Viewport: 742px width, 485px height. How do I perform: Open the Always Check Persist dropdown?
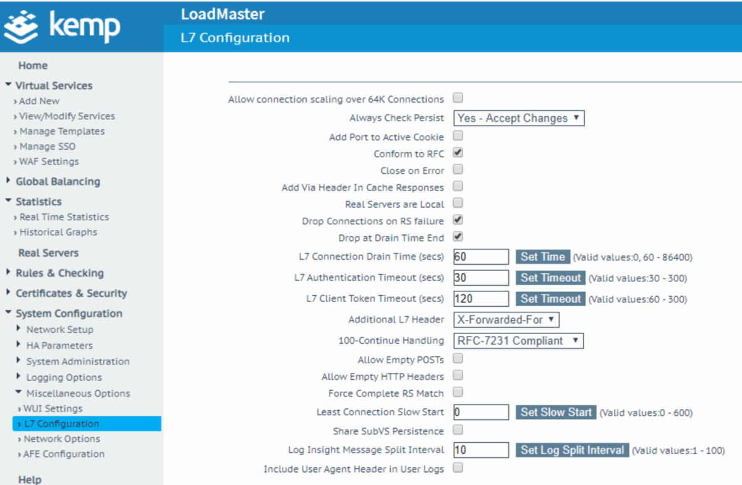518,118
